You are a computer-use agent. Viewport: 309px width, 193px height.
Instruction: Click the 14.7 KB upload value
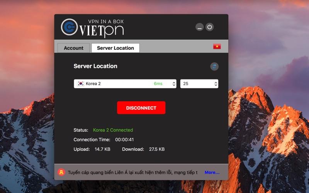coord(102,149)
